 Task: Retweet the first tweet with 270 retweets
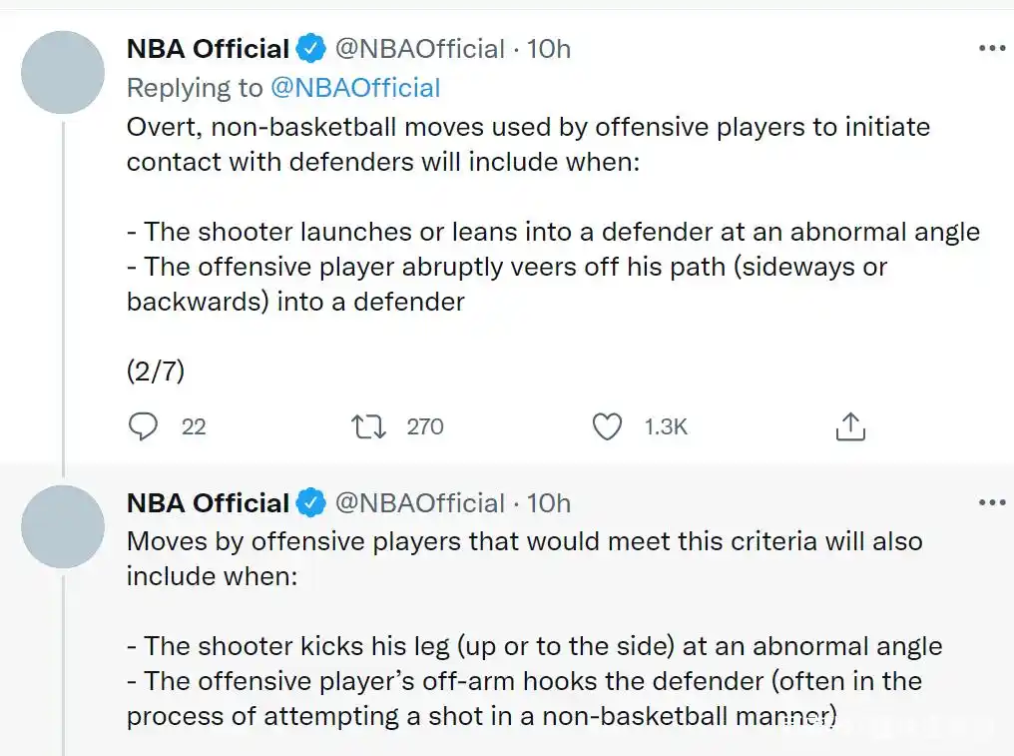(368, 427)
